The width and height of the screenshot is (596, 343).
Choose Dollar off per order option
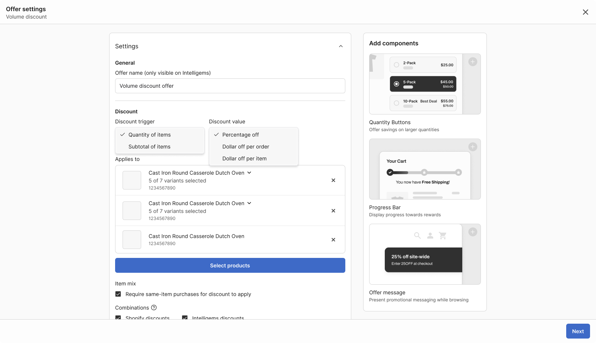[245, 147]
